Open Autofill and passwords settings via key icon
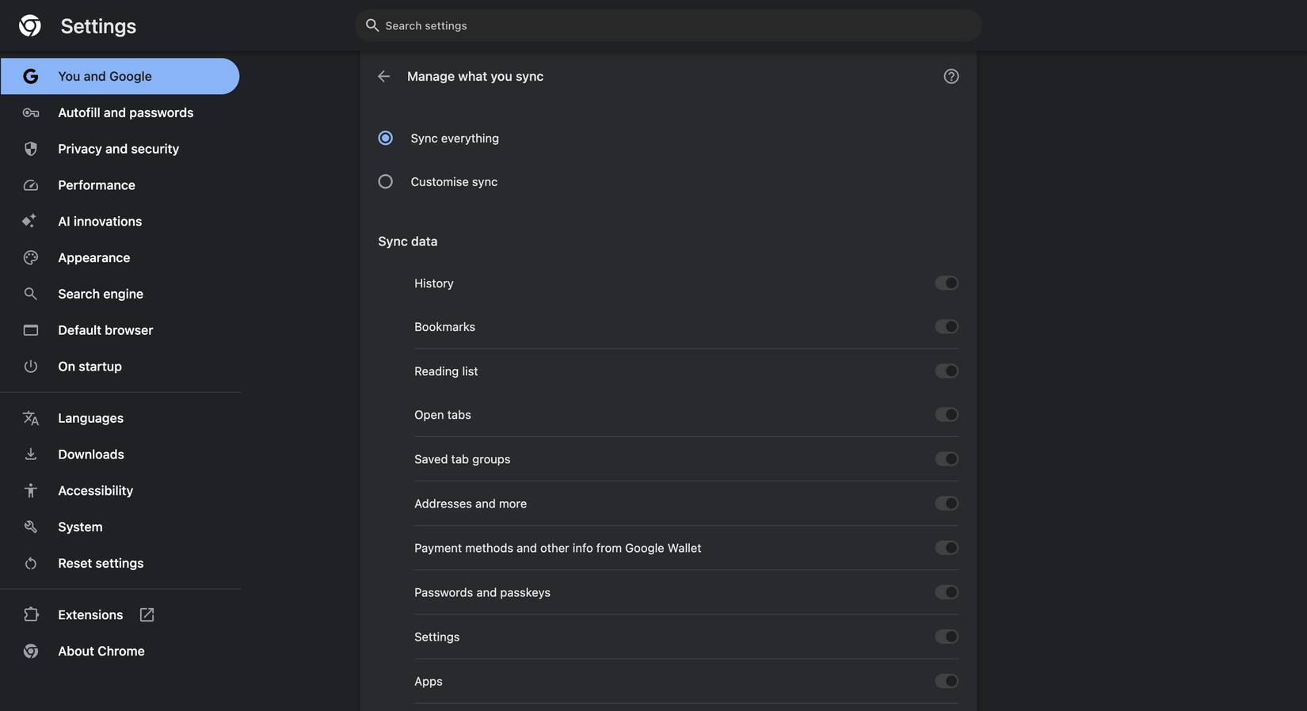The image size is (1307, 711). coord(30,112)
